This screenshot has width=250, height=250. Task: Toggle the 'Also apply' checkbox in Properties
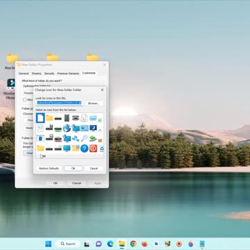(25, 99)
